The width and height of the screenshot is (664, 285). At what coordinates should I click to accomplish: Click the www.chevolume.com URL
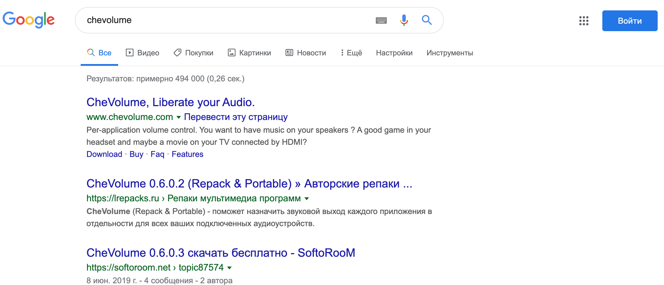pyautogui.click(x=130, y=117)
